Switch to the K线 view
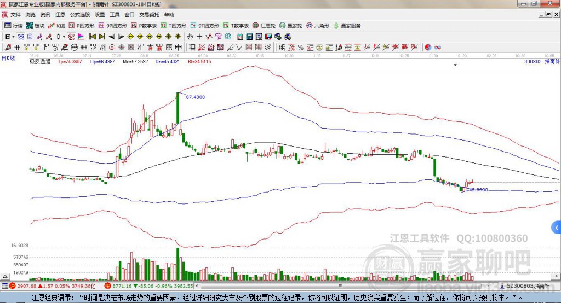This screenshot has width=561, height=303. click(x=56, y=26)
